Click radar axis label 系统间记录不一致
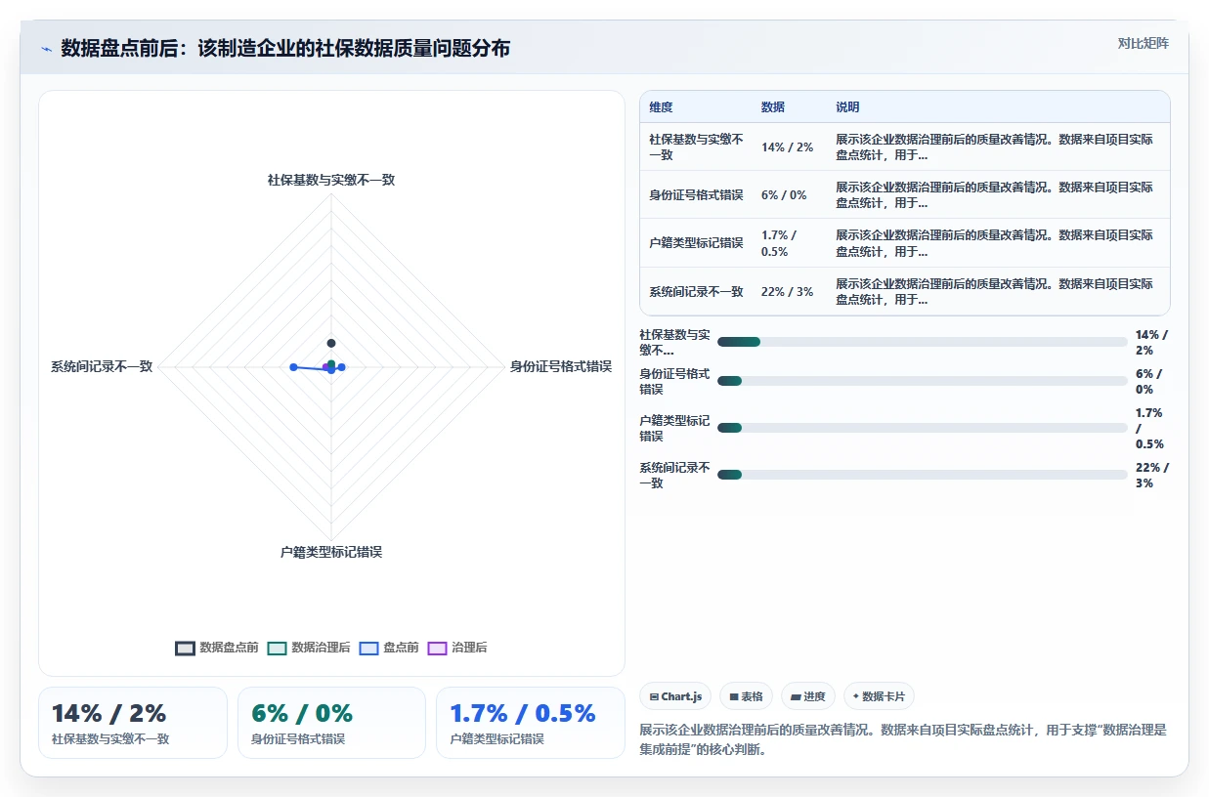The width and height of the screenshot is (1209, 797). point(102,366)
